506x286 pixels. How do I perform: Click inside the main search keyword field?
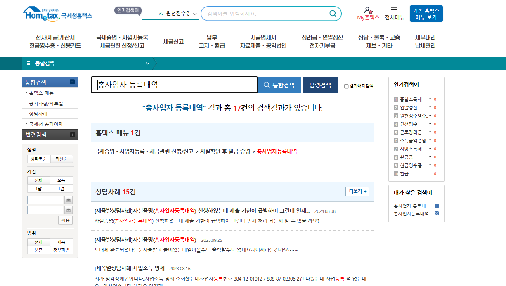tap(173, 85)
